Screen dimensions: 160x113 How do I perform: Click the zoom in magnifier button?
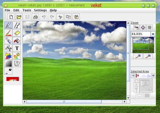[138, 56]
